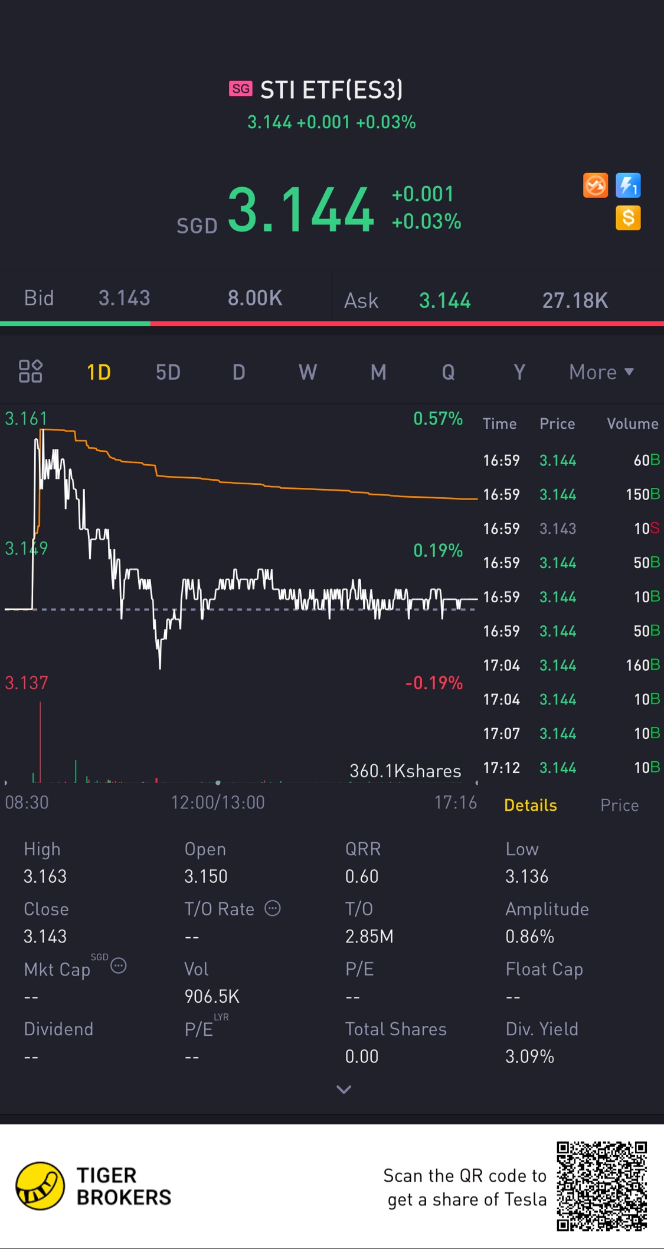Open Mkt Cap currency options icon
664x1249 pixels.
pyautogui.click(x=119, y=966)
